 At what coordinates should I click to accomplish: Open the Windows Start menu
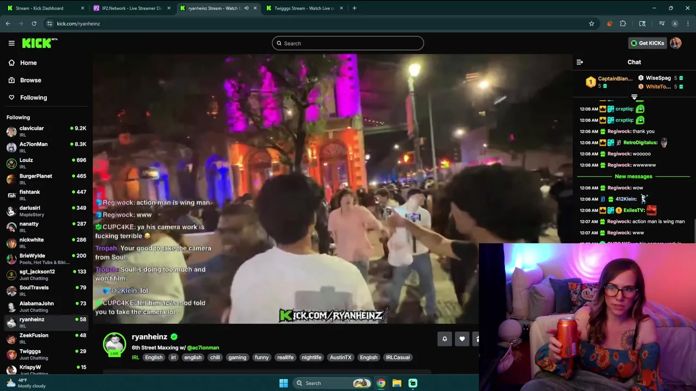pos(283,383)
